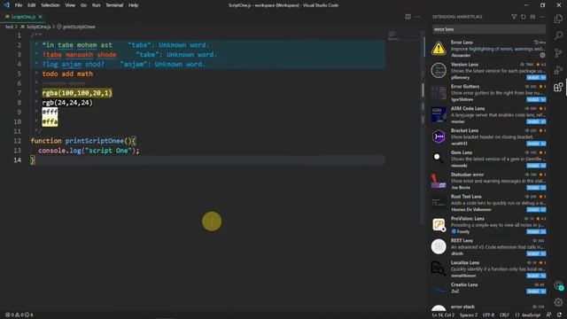
Task: Open the Run menu
Action: tap(96, 5)
